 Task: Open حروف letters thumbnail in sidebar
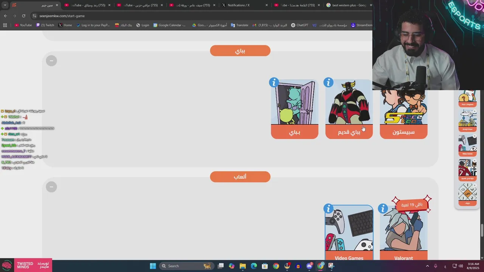click(x=467, y=194)
